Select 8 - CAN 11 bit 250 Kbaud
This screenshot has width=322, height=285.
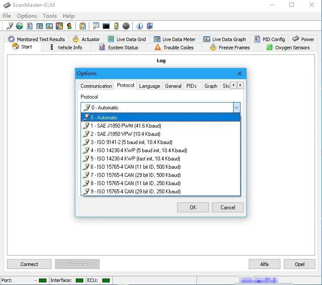click(x=160, y=183)
